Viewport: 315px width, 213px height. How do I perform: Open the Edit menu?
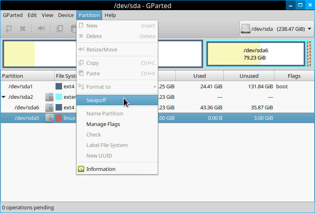pos(32,15)
